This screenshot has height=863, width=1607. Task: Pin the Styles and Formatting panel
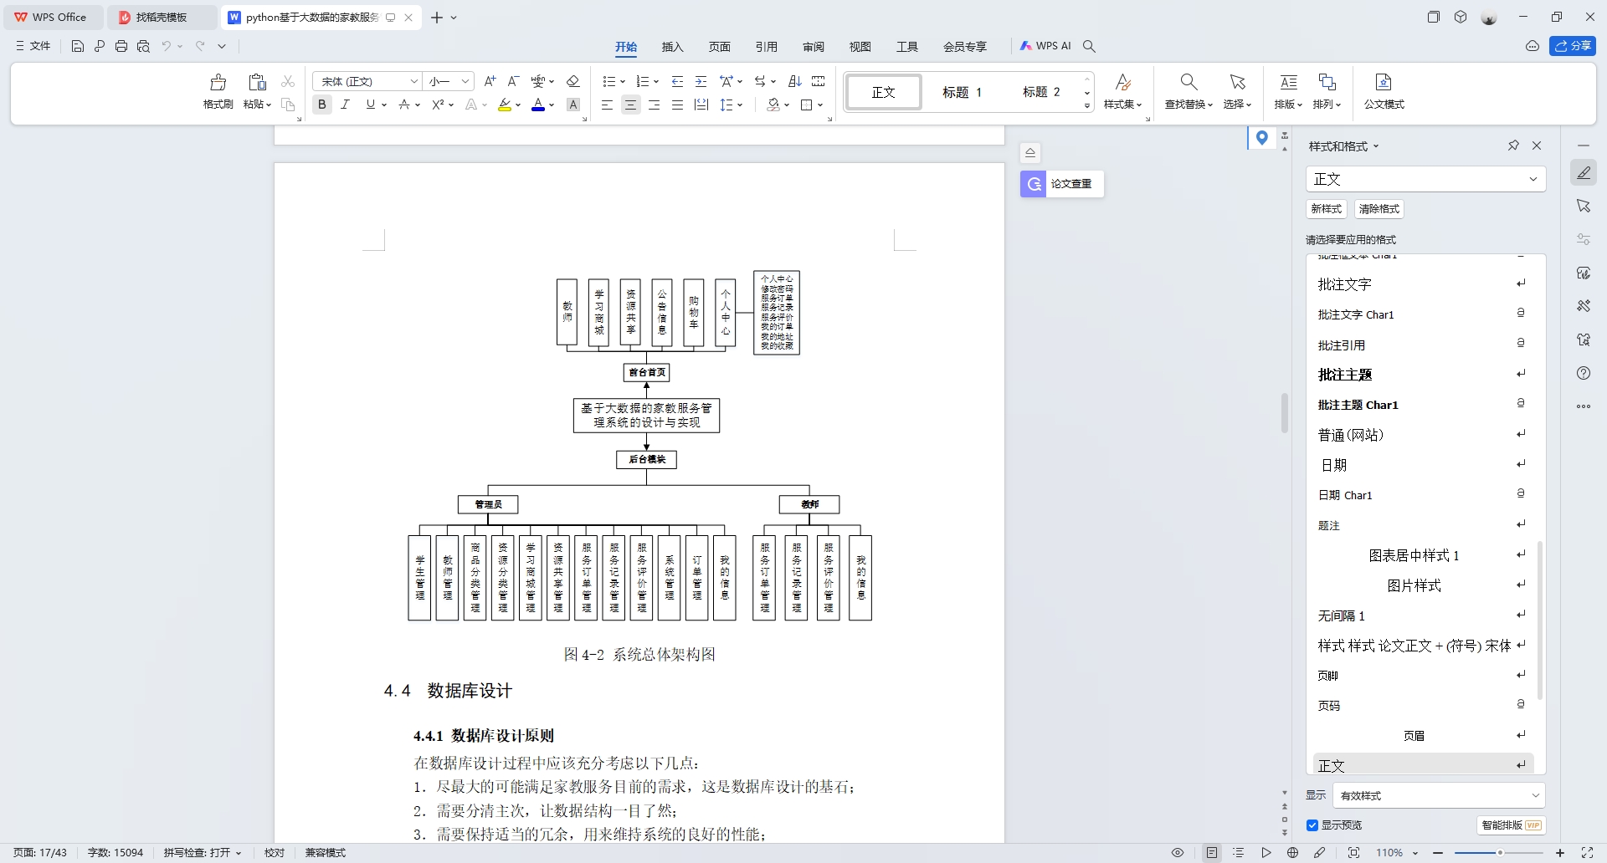(1513, 146)
